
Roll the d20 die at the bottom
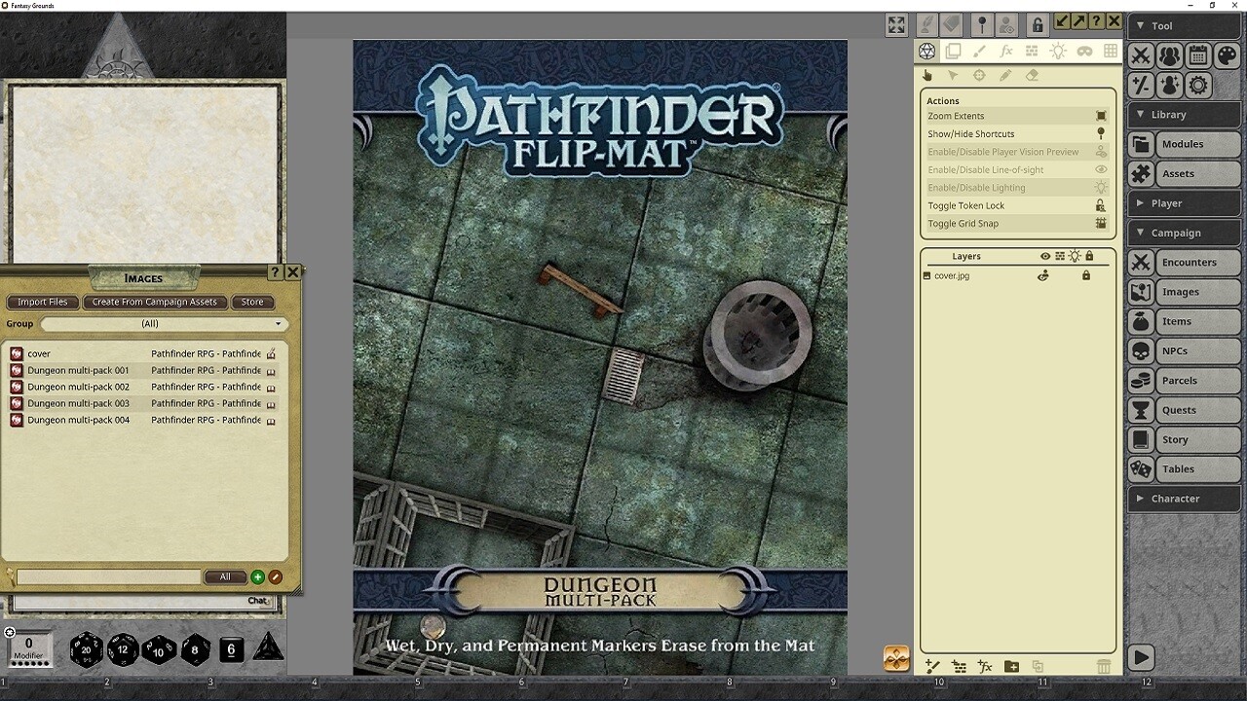tap(83, 650)
